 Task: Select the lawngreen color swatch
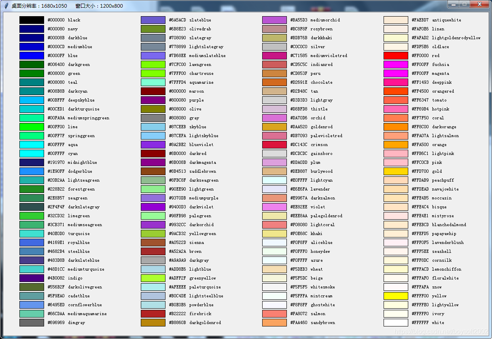pos(153,65)
